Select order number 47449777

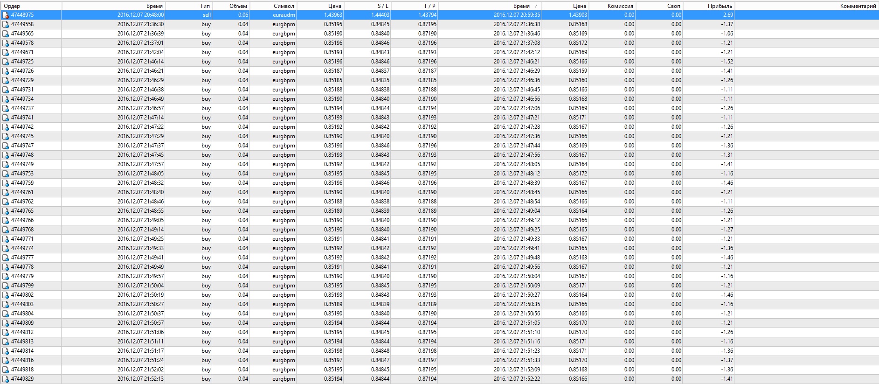22,258
